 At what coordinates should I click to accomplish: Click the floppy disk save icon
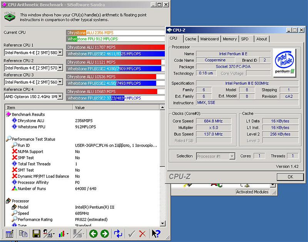[36, 234]
